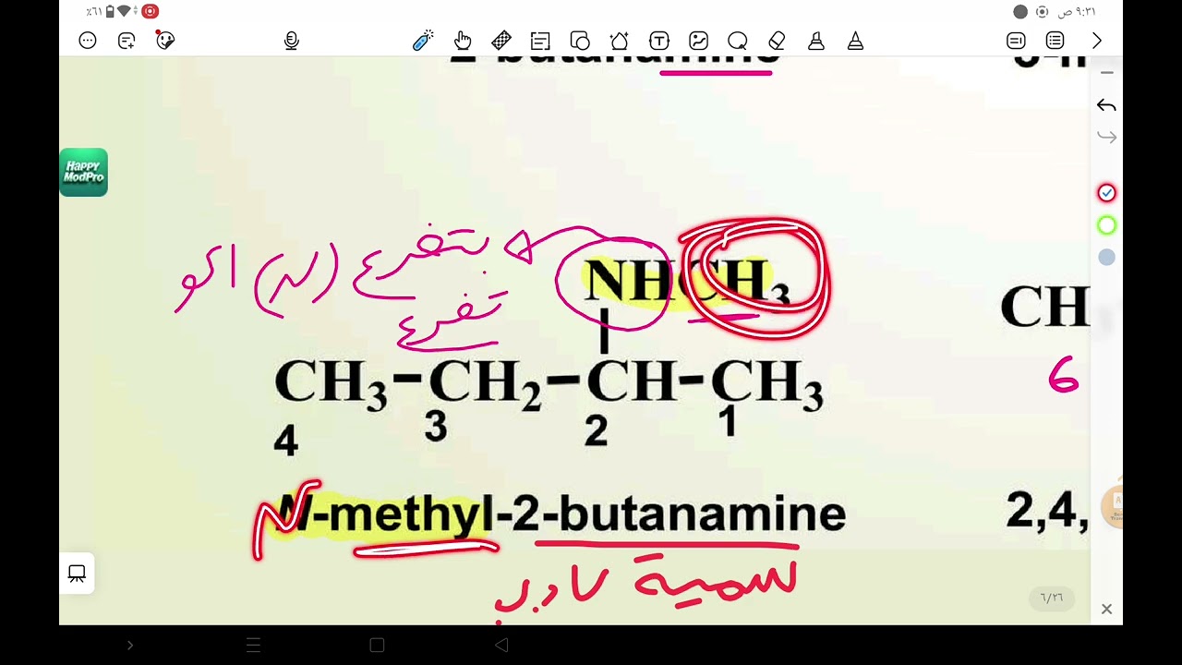Open the checkered tape tool
The image size is (1182, 665).
501,41
